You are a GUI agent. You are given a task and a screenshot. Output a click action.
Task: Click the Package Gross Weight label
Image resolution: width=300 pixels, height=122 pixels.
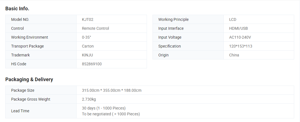pyautogui.click(x=31, y=99)
